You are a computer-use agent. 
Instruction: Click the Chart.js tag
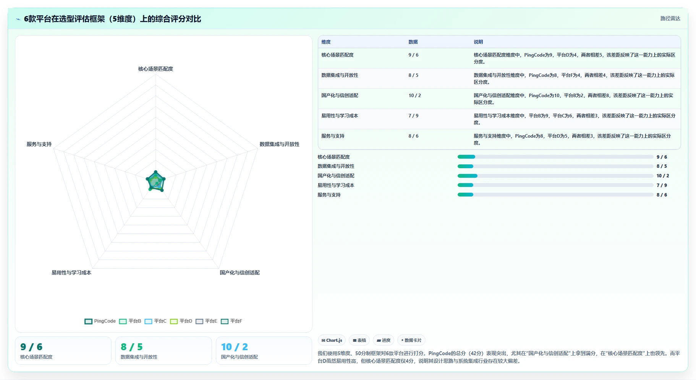click(x=332, y=340)
